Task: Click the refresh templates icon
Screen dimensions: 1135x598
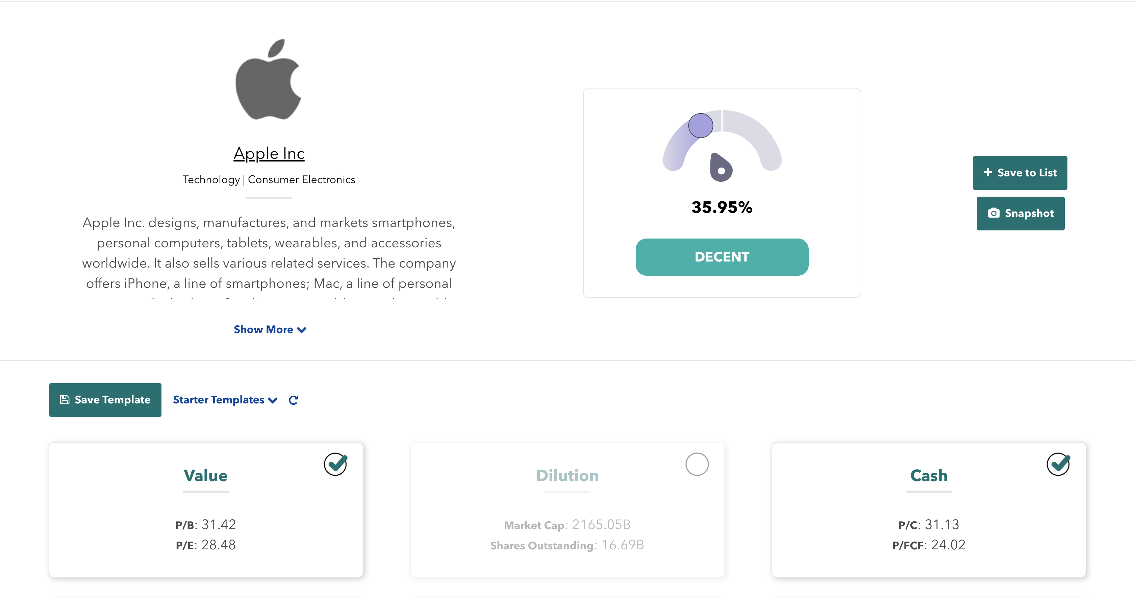Action: click(294, 400)
